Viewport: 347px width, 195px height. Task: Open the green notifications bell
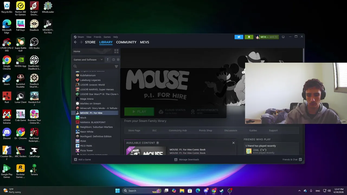click(x=249, y=37)
